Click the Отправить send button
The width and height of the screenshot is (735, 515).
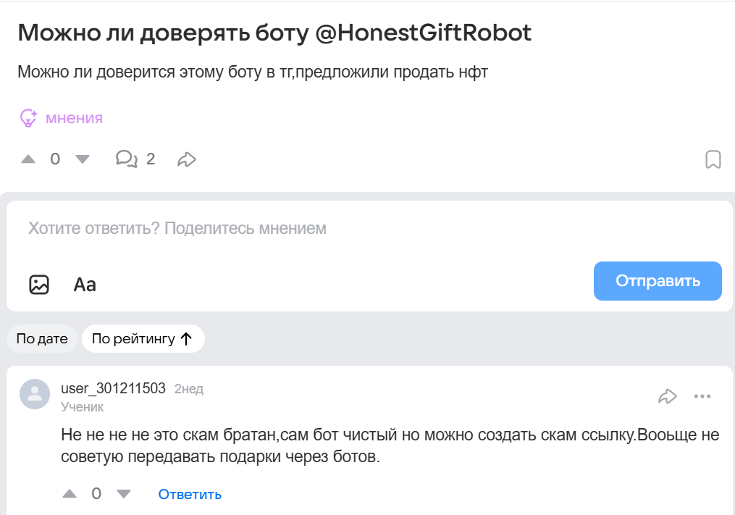pos(658,281)
